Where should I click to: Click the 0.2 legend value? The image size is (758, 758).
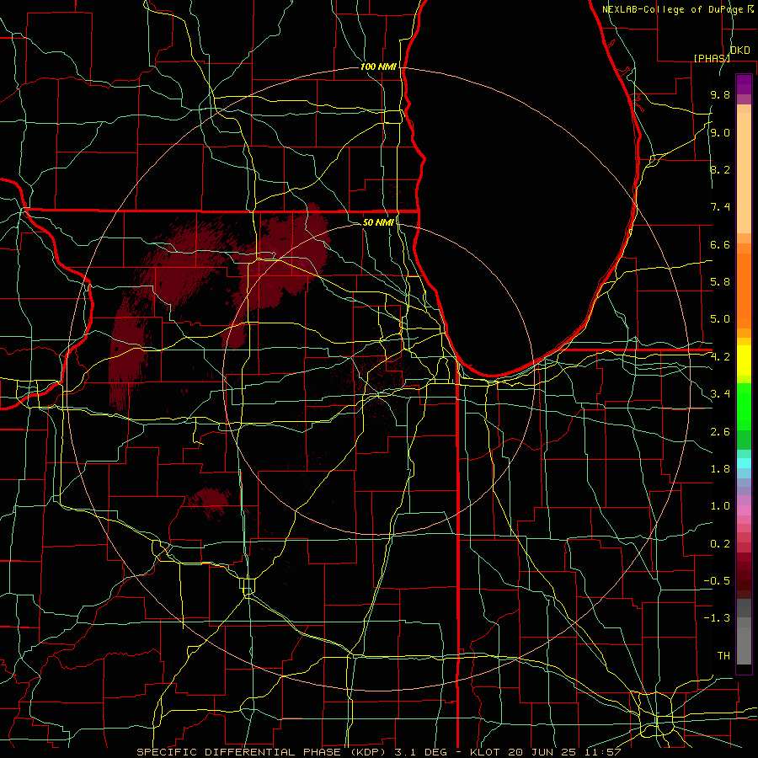[720, 544]
